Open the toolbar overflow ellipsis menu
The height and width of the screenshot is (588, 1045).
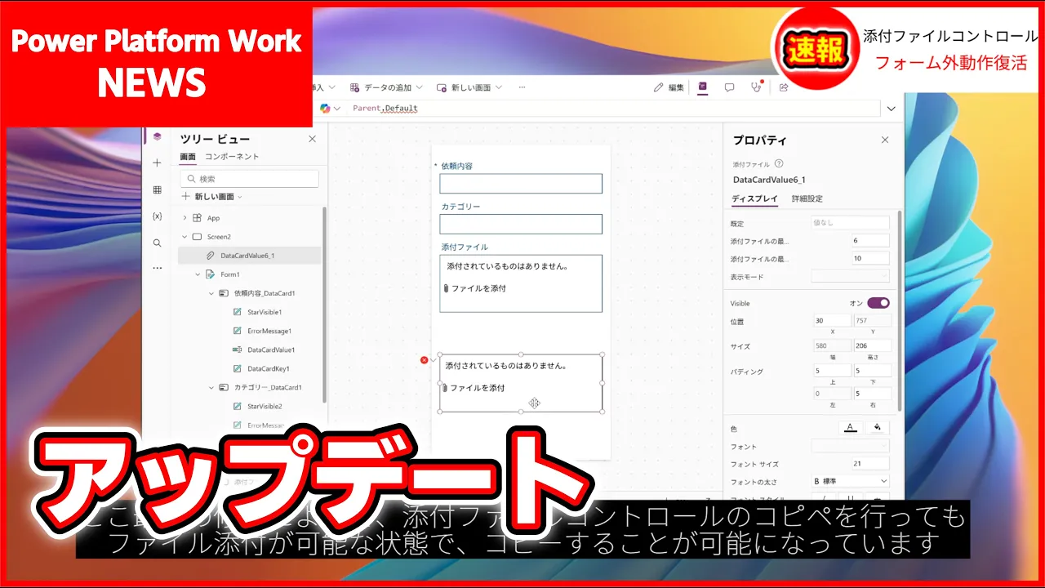[522, 87]
